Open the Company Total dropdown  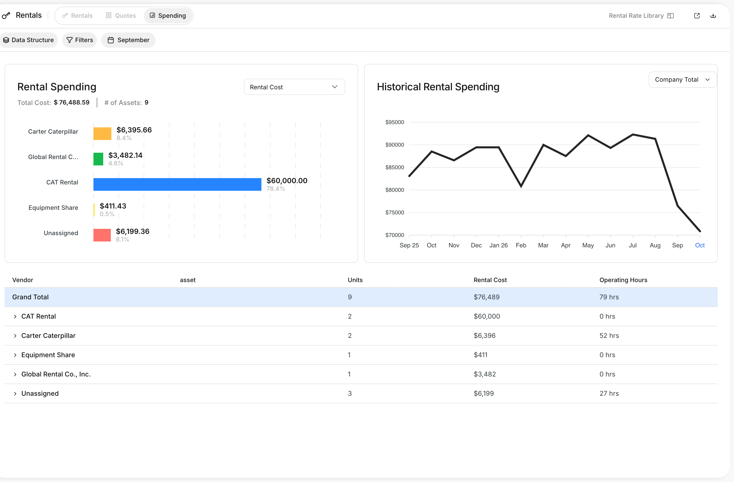(682, 79)
